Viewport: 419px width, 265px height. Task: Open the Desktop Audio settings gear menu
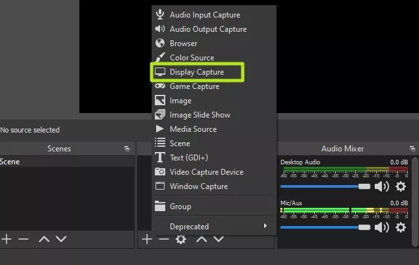pos(401,186)
